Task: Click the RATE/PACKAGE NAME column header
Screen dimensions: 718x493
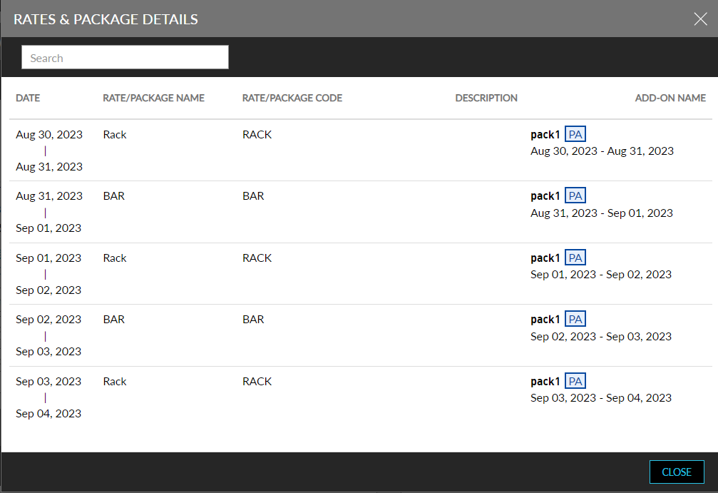Action: 153,98
